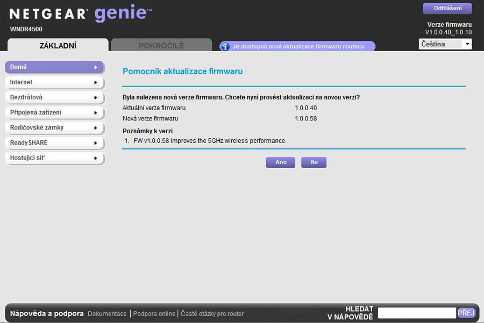Click the Verze firmwaru header label
Image resolution: width=484 pixels, height=323 pixels.
point(450,25)
